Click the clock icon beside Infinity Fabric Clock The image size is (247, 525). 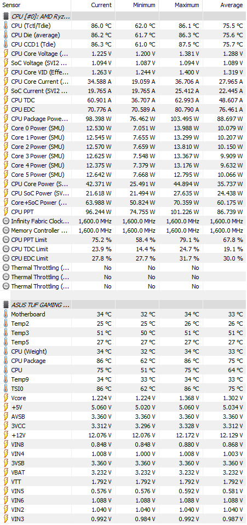click(5, 221)
